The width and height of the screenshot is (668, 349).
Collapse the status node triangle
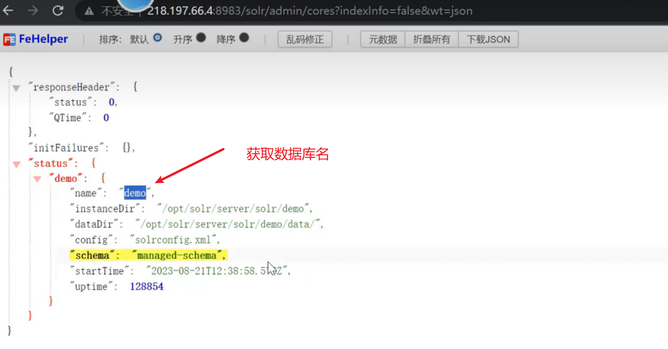coord(17,164)
